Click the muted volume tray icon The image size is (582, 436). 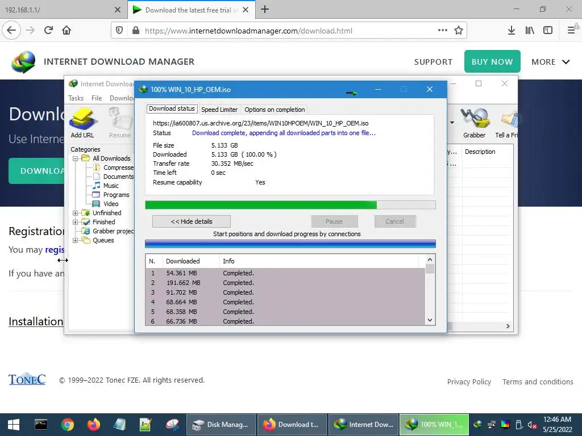click(x=532, y=425)
